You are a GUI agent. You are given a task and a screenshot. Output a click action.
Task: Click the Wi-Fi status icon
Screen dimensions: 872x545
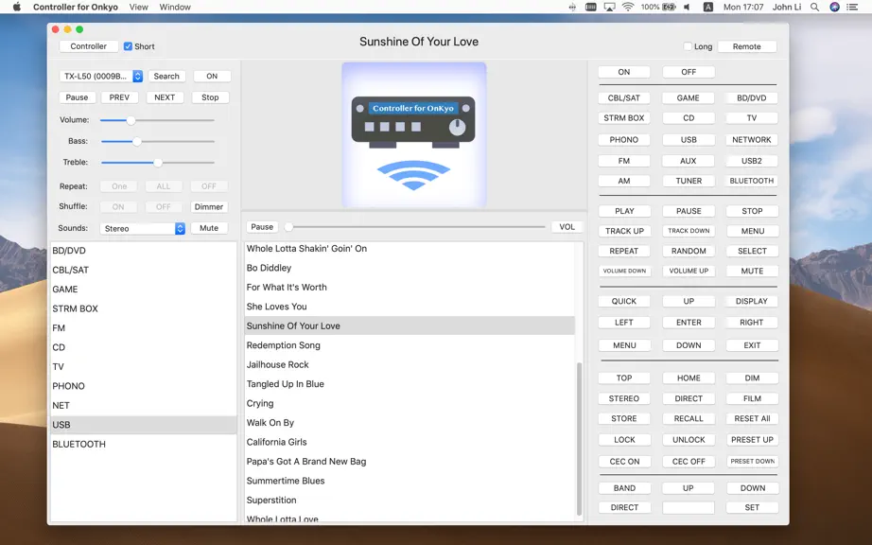click(628, 8)
